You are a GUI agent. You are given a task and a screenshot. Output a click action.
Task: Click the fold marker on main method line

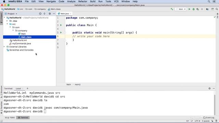tap(65, 33)
